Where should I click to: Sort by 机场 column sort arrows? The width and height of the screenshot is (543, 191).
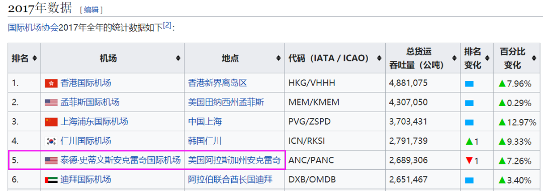pyautogui.click(x=178, y=58)
